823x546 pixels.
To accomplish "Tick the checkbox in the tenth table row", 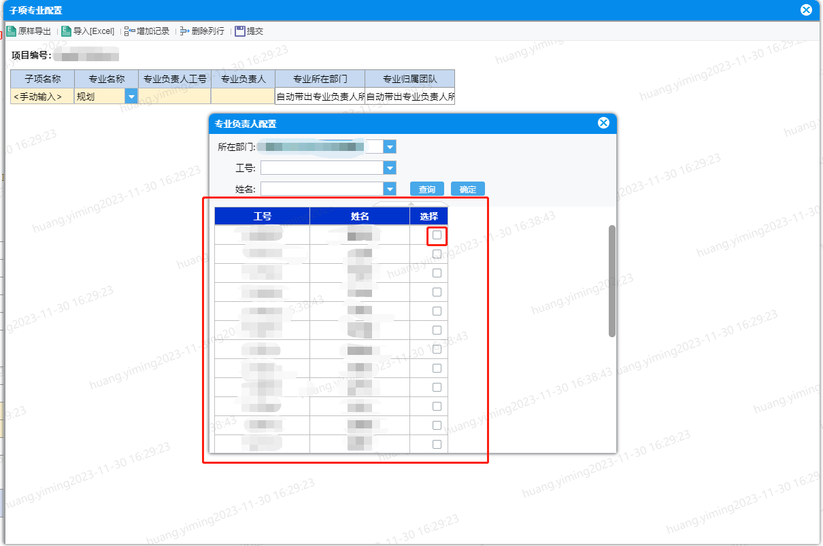I will [437, 407].
